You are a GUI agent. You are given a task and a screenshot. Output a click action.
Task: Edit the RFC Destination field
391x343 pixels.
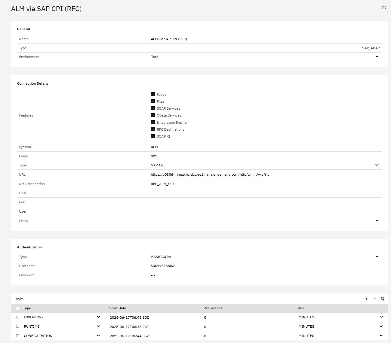coord(265,184)
